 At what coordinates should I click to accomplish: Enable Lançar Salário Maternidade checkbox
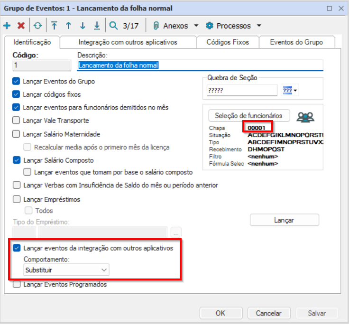pos(16,134)
